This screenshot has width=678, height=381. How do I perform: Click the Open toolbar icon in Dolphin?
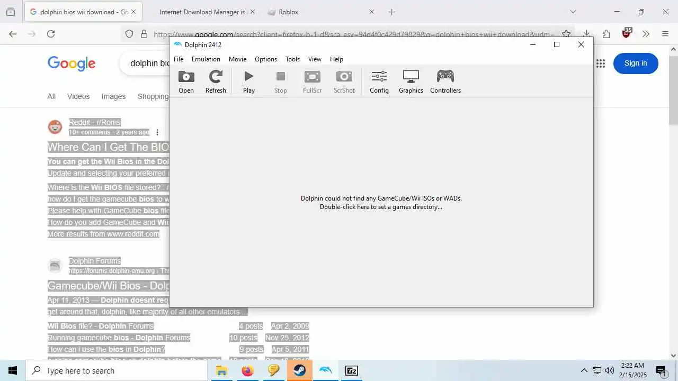point(186,82)
